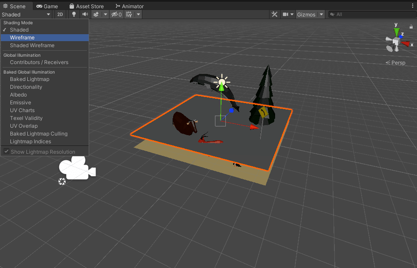This screenshot has height=268, width=417.
Task: Toggle scene audio speaker icon
Action: click(x=85, y=14)
